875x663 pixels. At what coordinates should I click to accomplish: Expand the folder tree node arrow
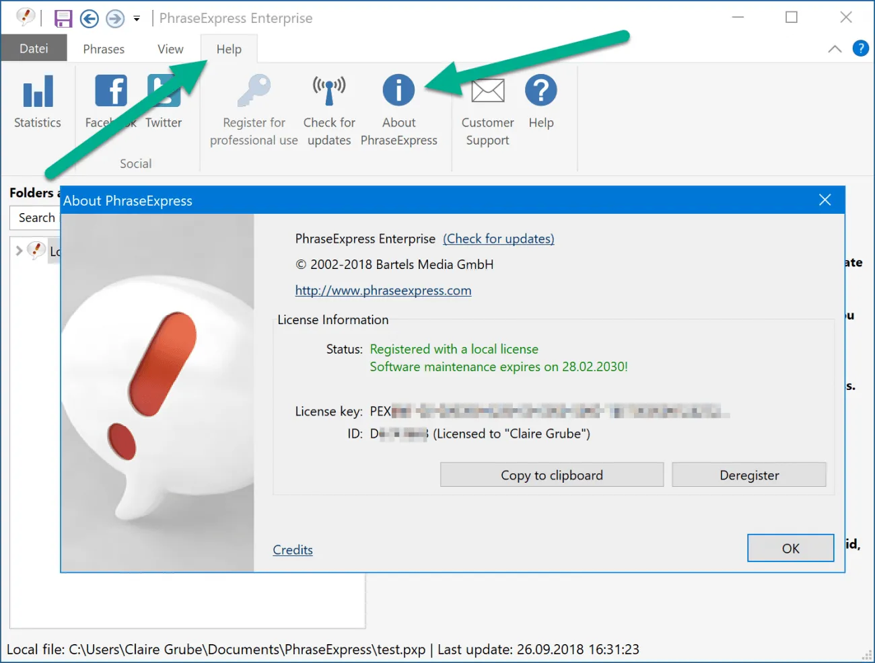19,251
